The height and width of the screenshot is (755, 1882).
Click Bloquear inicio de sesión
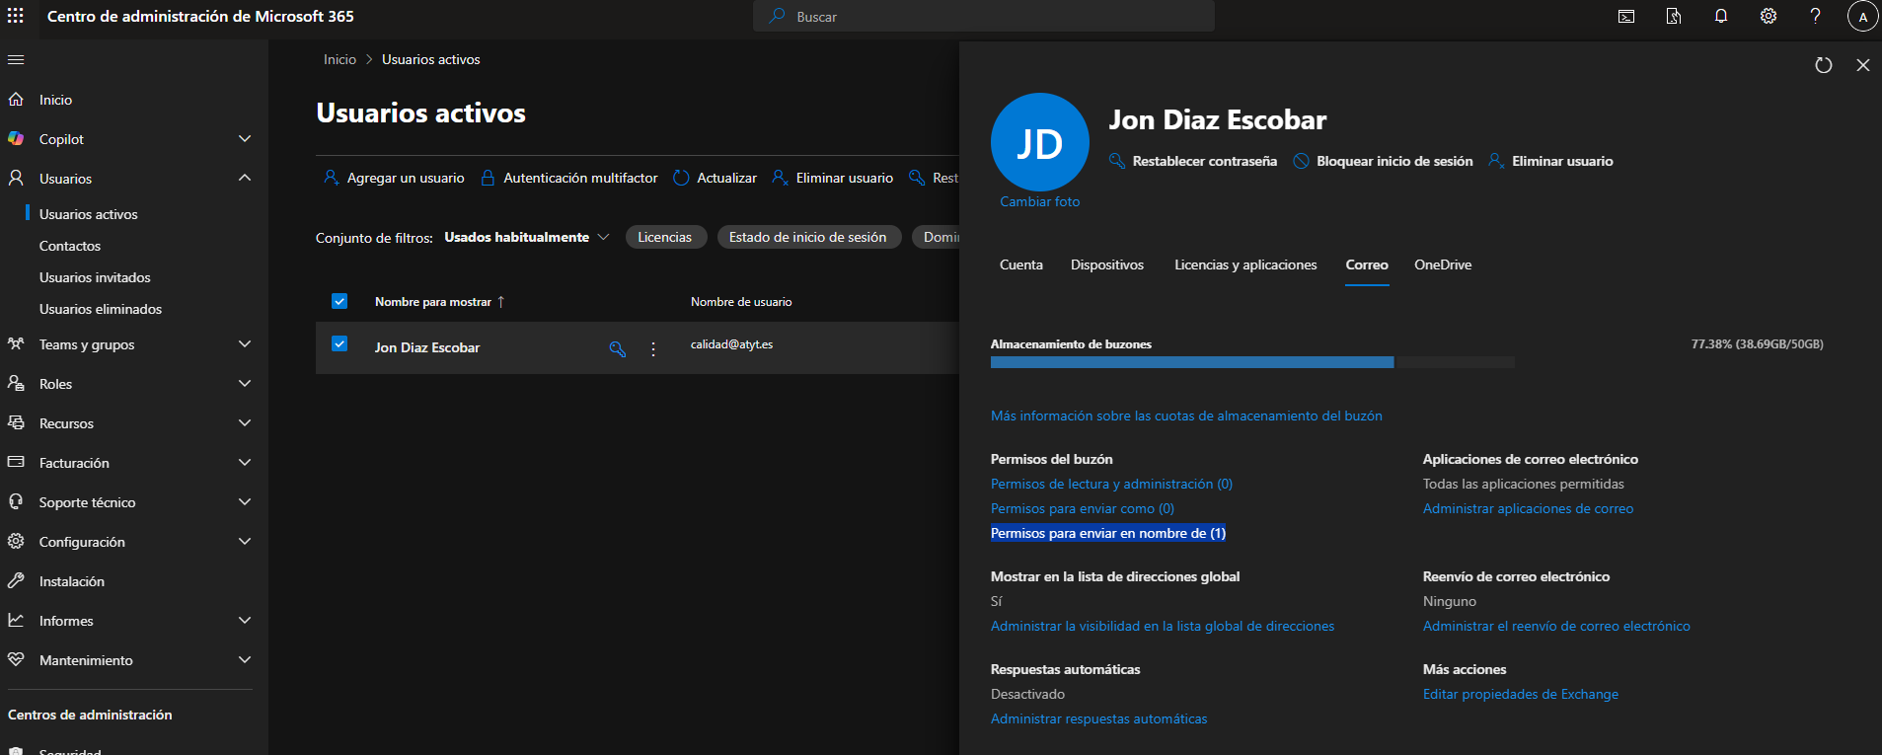(1384, 161)
